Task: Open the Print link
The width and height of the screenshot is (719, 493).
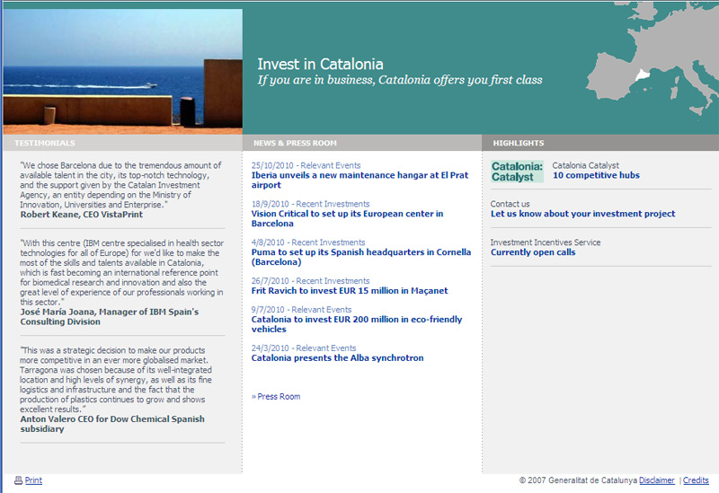Action: 33,480
